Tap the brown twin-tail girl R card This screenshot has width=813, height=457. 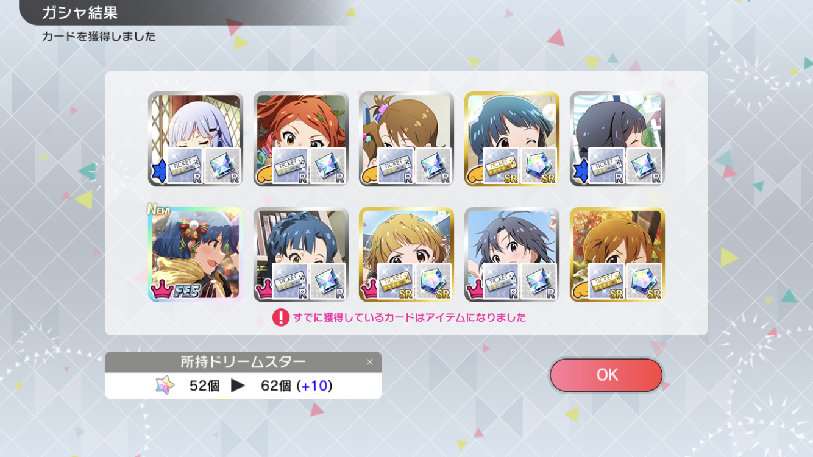tap(406, 139)
